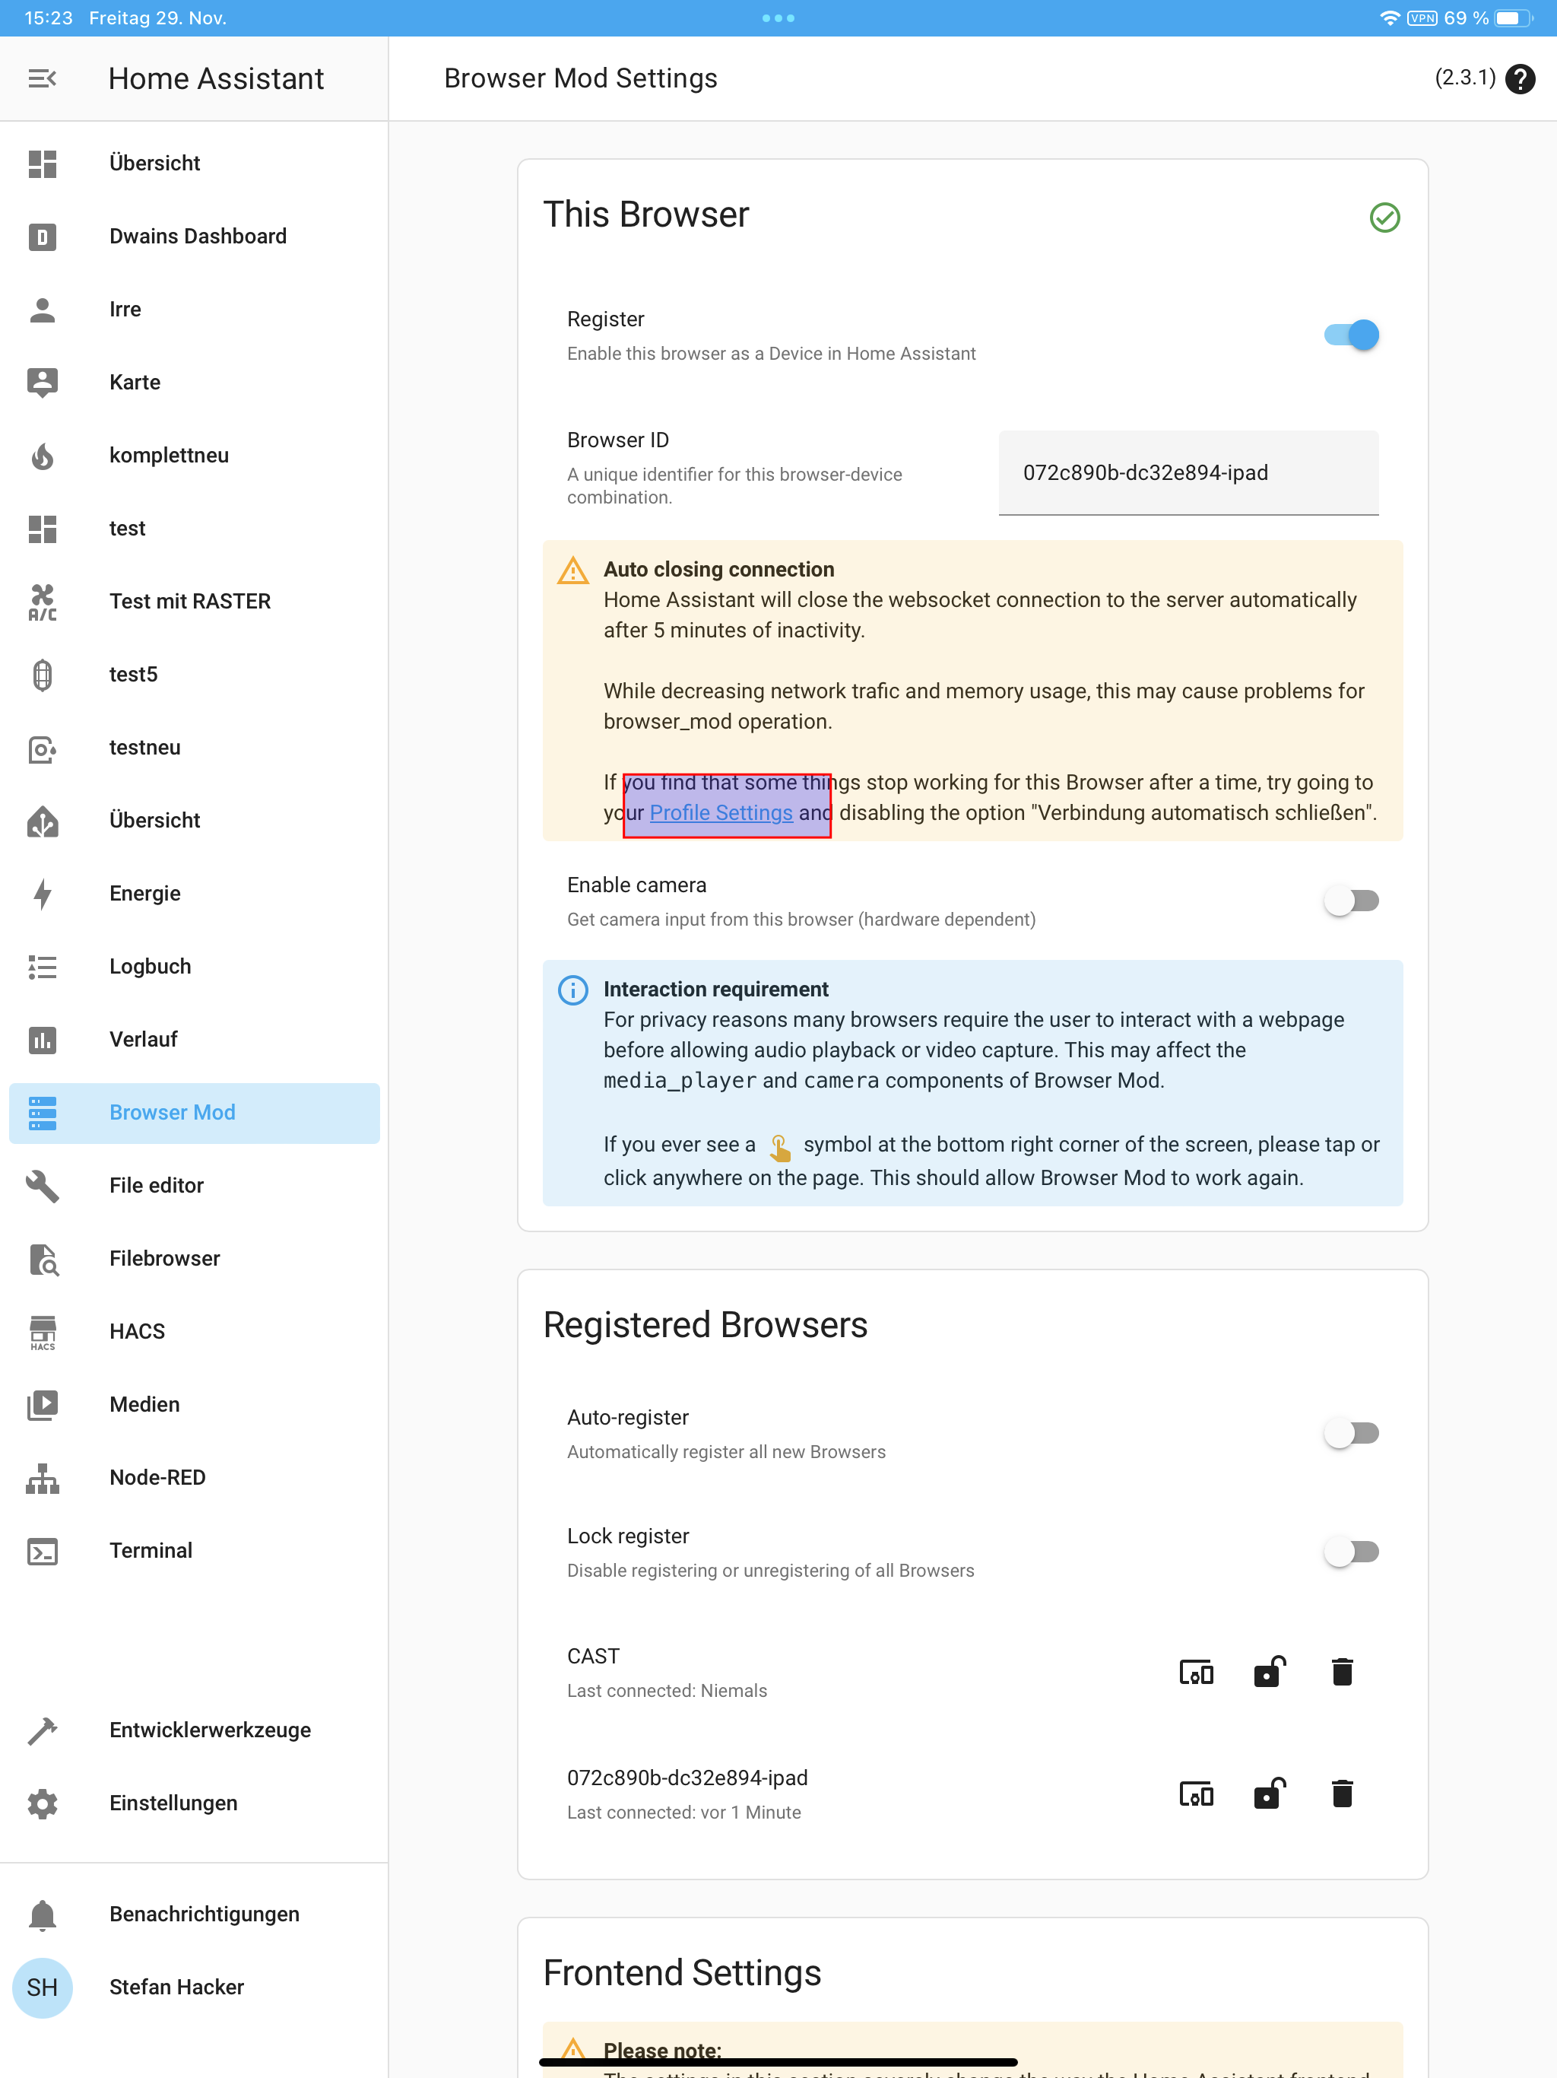Open devices icon for 072c890b-dc32e894-ipad
Image resolution: width=1557 pixels, height=2078 pixels.
1195,1794
